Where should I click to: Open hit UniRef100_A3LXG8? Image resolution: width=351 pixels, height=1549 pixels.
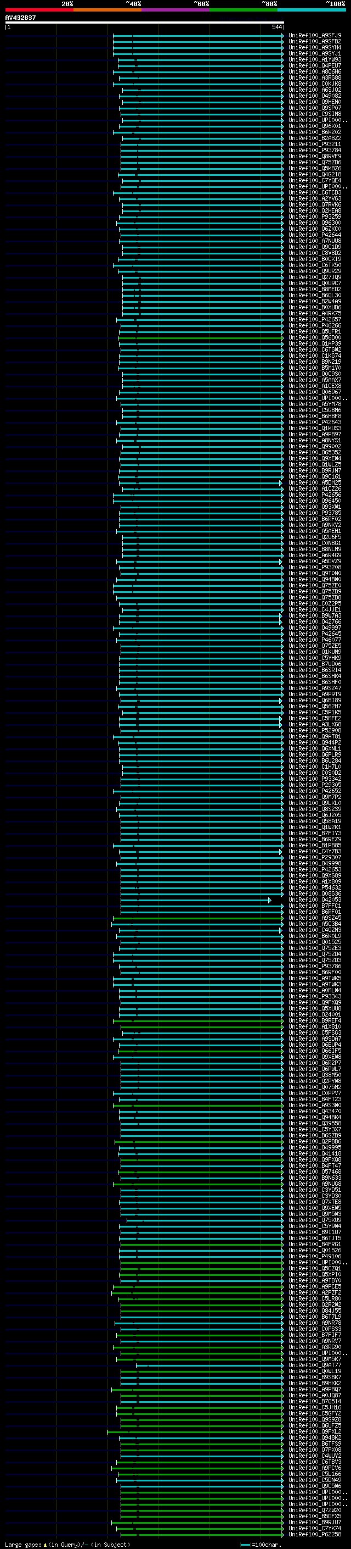pos(314,724)
